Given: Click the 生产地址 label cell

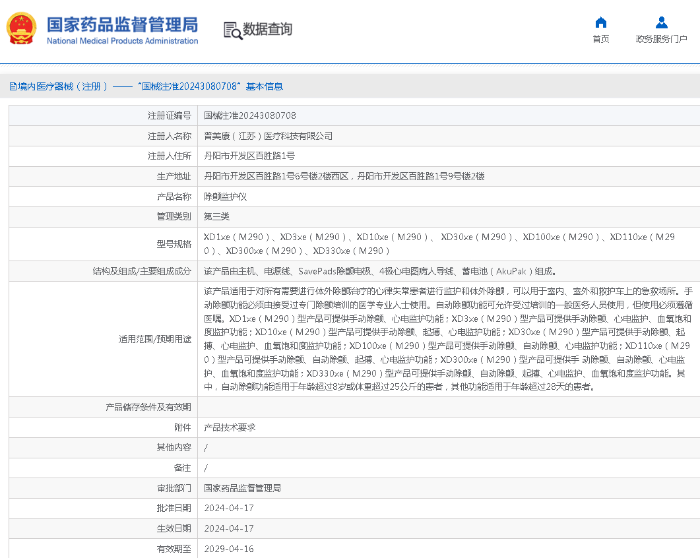Looking at the screenshot, I should [104, 176].
